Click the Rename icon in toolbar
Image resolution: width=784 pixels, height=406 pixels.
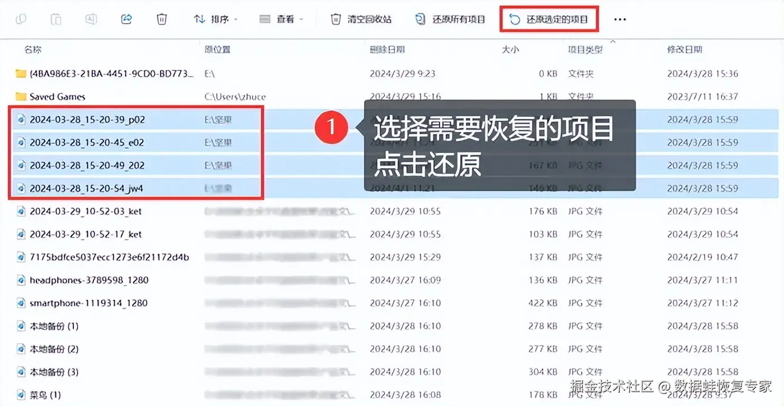coord(91,19)
